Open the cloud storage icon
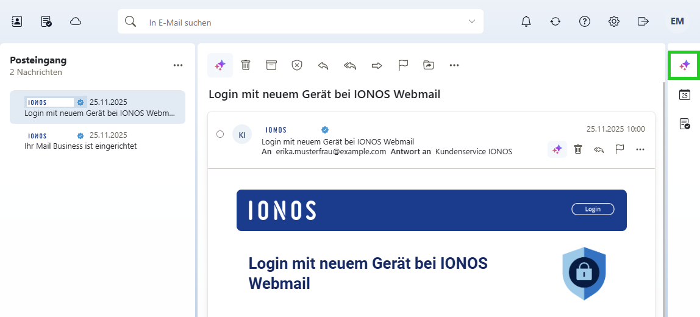Viewport: 700px width, 317px height. tap(76, 21)
